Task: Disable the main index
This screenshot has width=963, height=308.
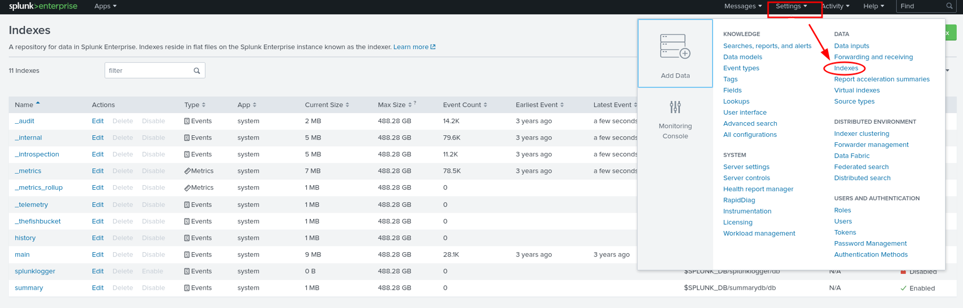Action: coord(153,255)
